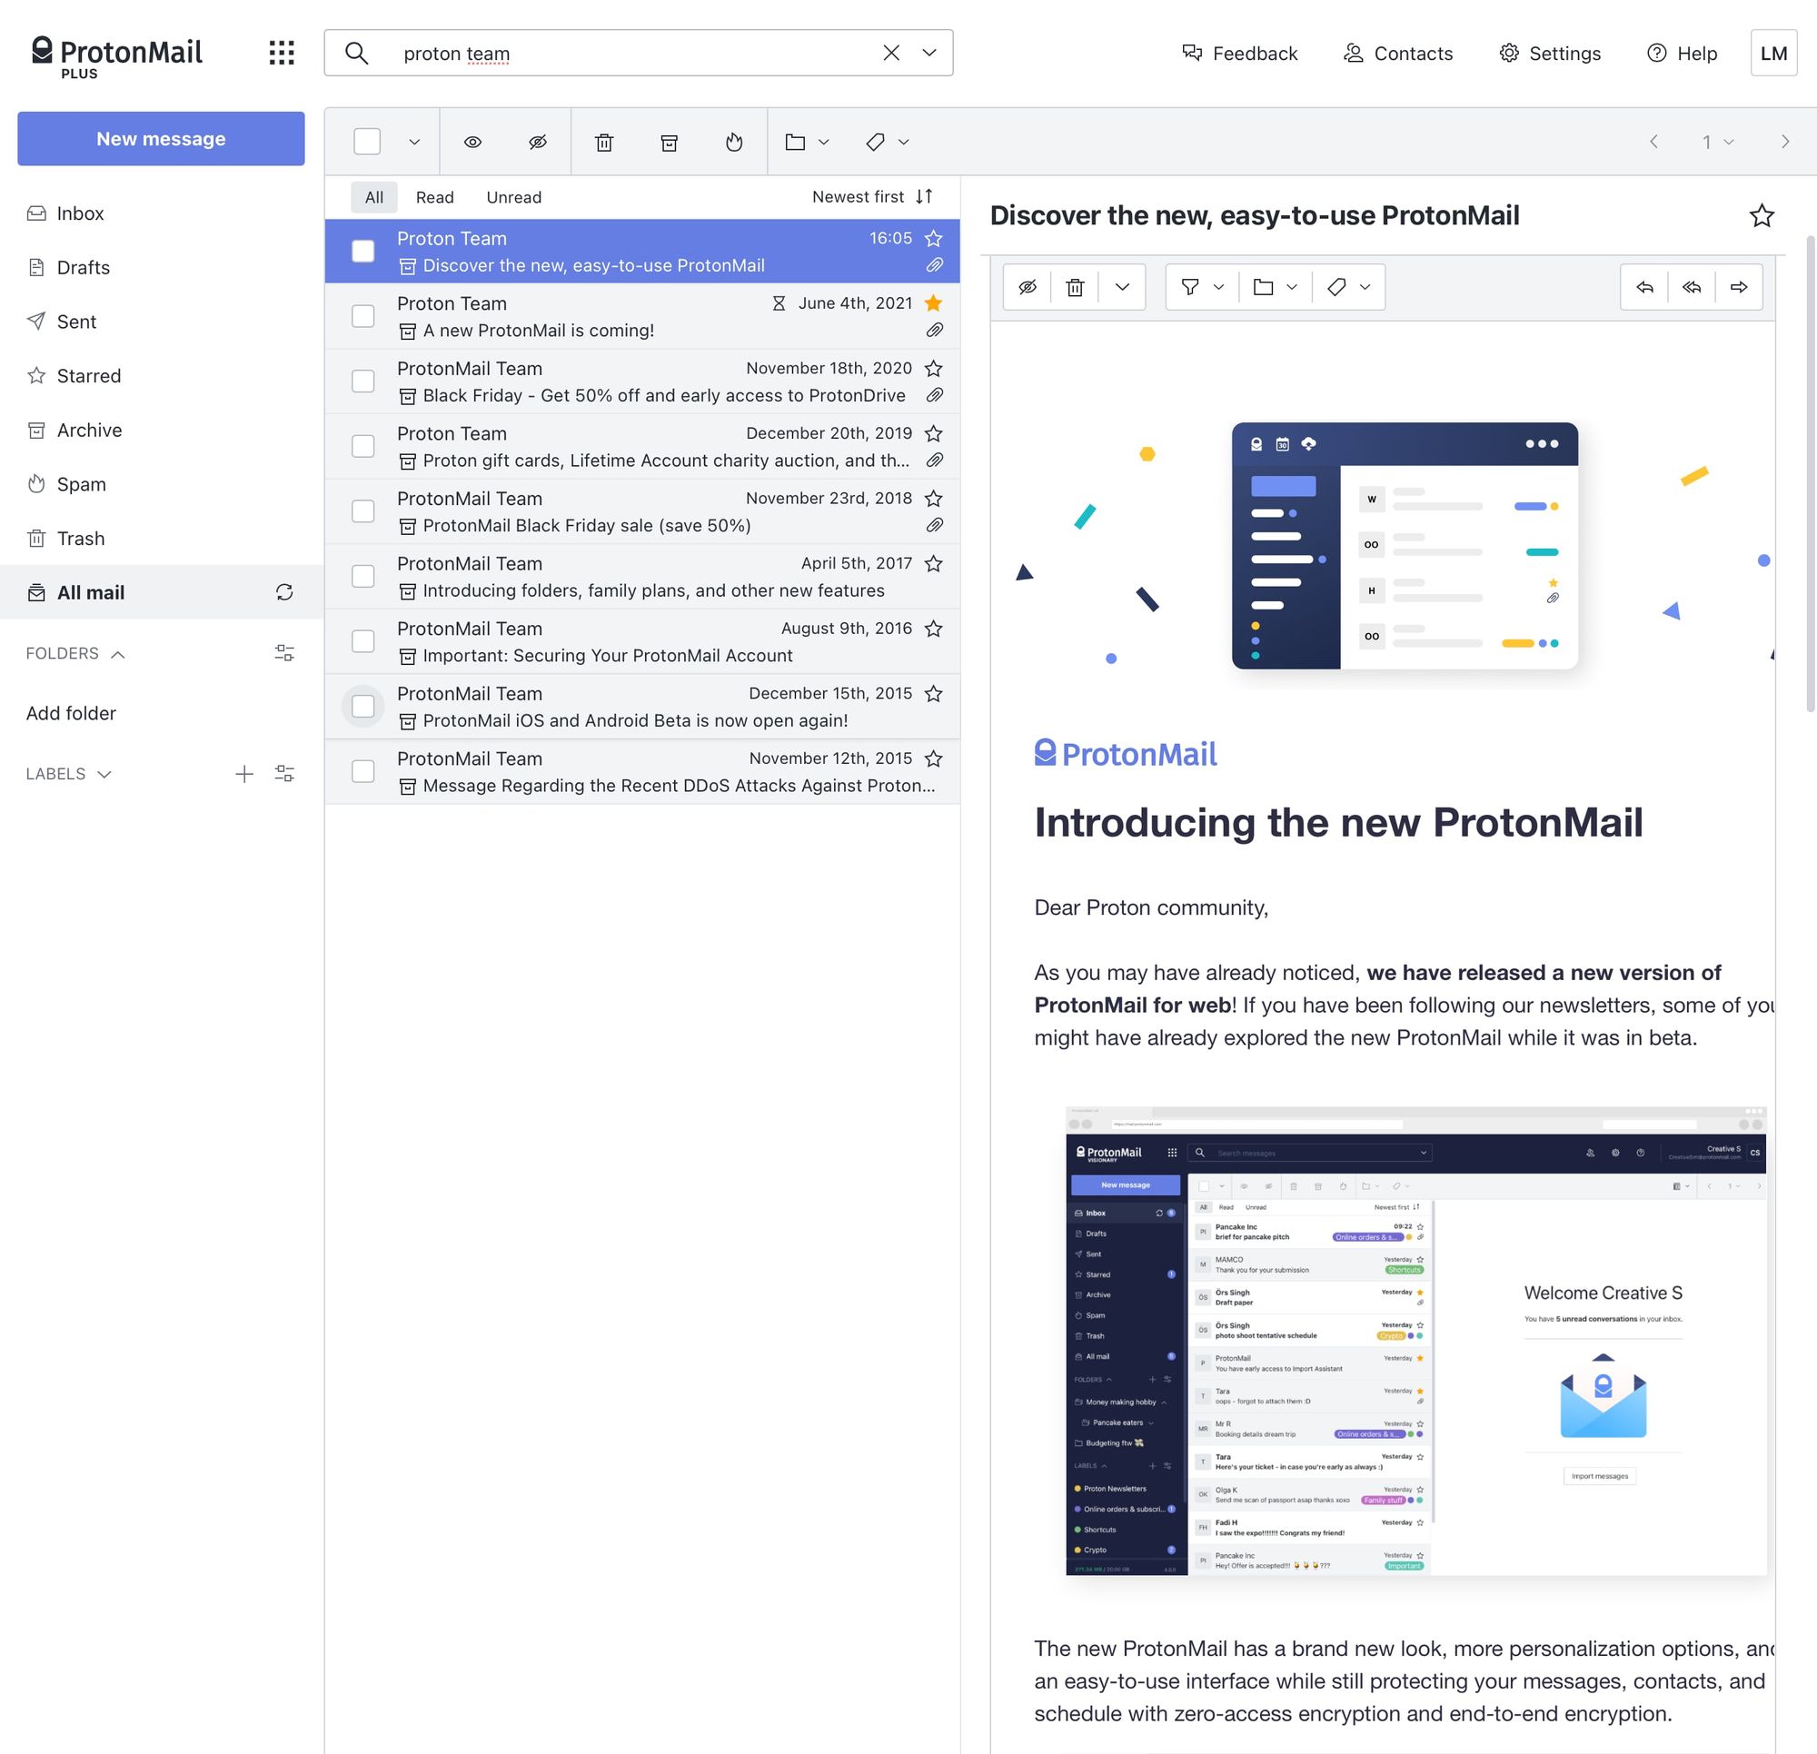Check the 'Discover the new, easy-to-use ProtonMail' email

pos(363,252)
